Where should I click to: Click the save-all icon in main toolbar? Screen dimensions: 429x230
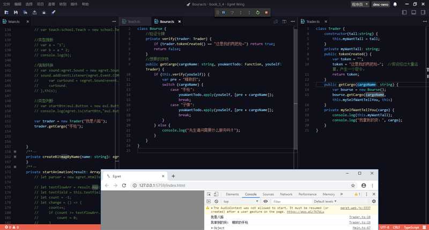[25, 12]
